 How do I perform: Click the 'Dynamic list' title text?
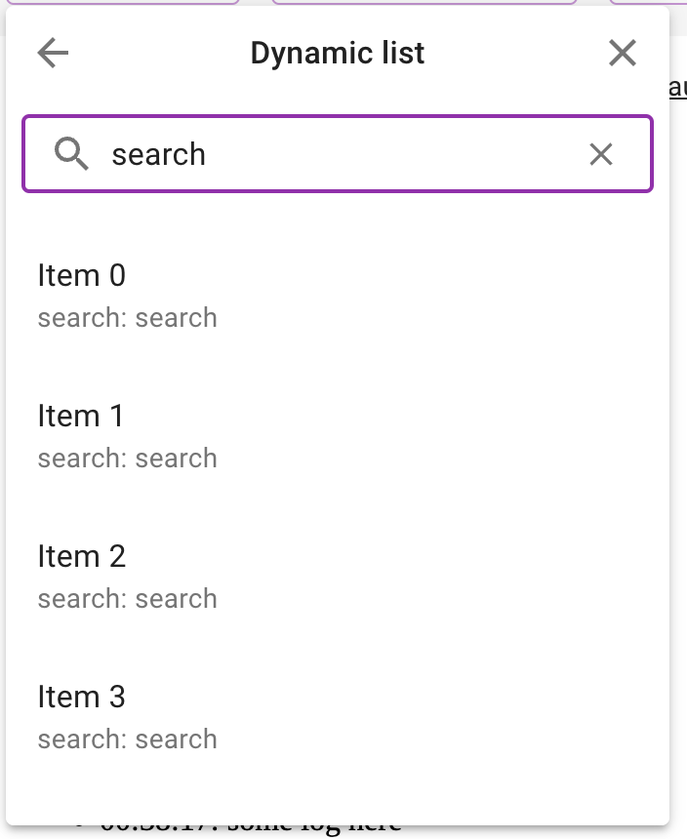337,53
